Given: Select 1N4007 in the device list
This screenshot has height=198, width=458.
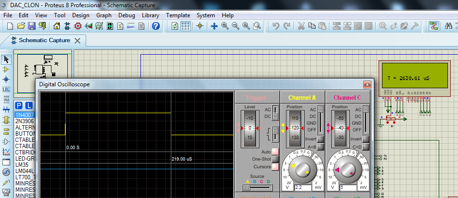Looking at the screenshot, I should (x=25, y=115).
